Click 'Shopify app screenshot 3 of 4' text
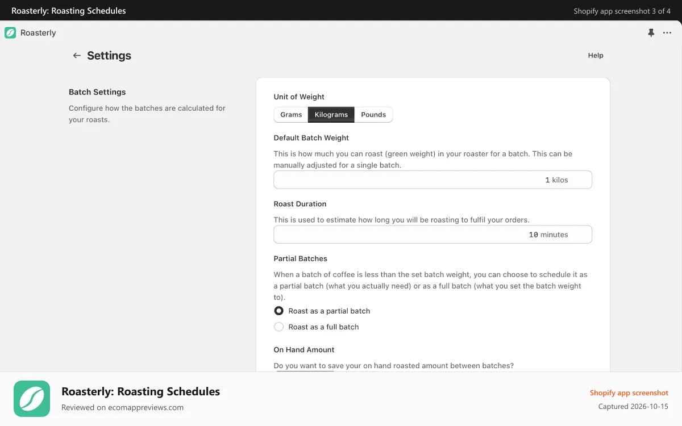The height and width of the screenshot is (426, 682). (622, 11)
